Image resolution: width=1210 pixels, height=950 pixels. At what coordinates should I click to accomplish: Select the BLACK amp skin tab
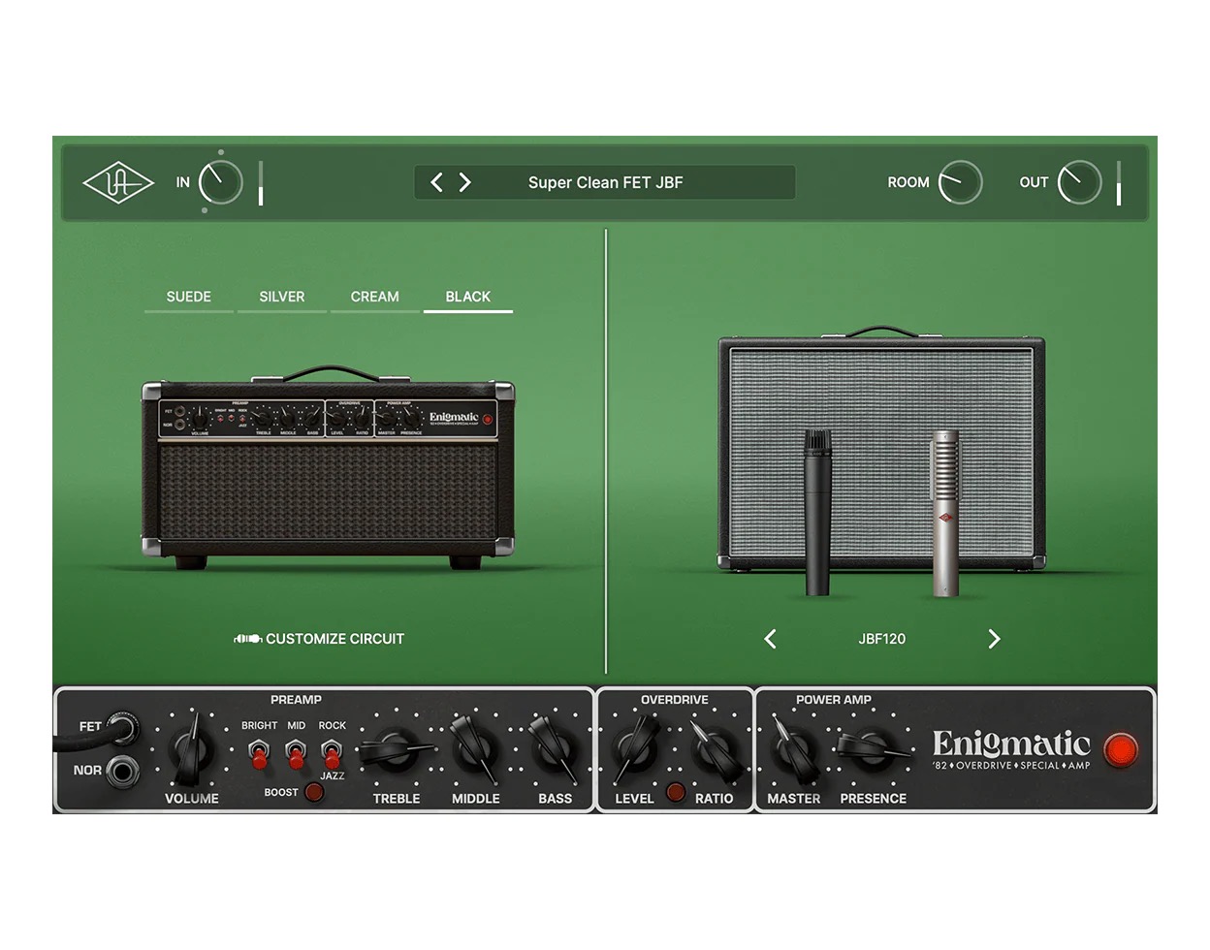point(467,297)
